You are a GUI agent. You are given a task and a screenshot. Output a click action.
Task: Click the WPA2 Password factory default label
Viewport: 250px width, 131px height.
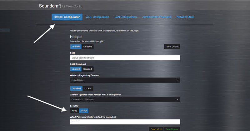[93, 117]
